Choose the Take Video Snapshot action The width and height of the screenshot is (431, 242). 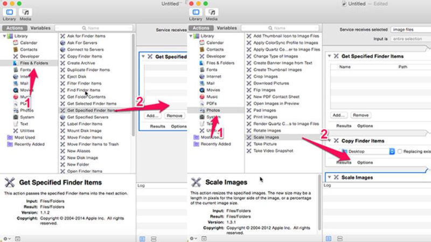click(275, 151)
